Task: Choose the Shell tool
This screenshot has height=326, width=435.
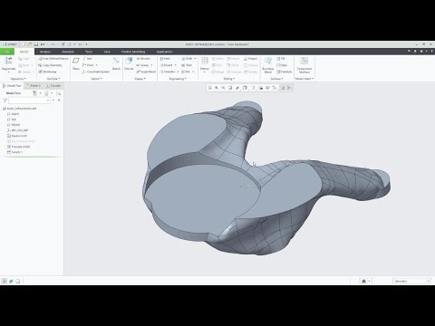Action: [x=187, y=65]
